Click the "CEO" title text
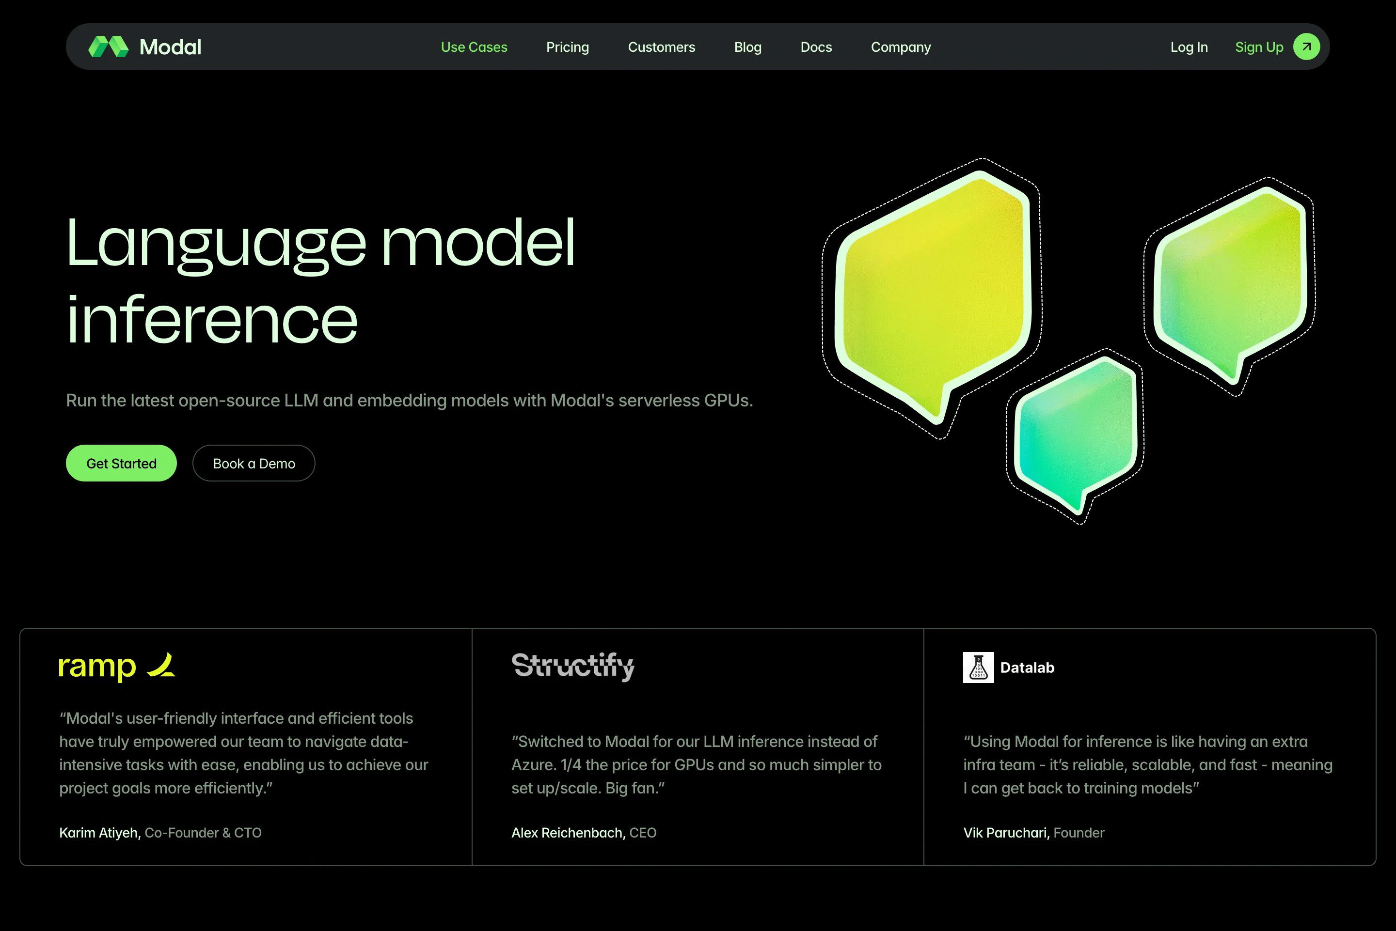Viewport: 1396px width, 931px height. coord(643,833)
